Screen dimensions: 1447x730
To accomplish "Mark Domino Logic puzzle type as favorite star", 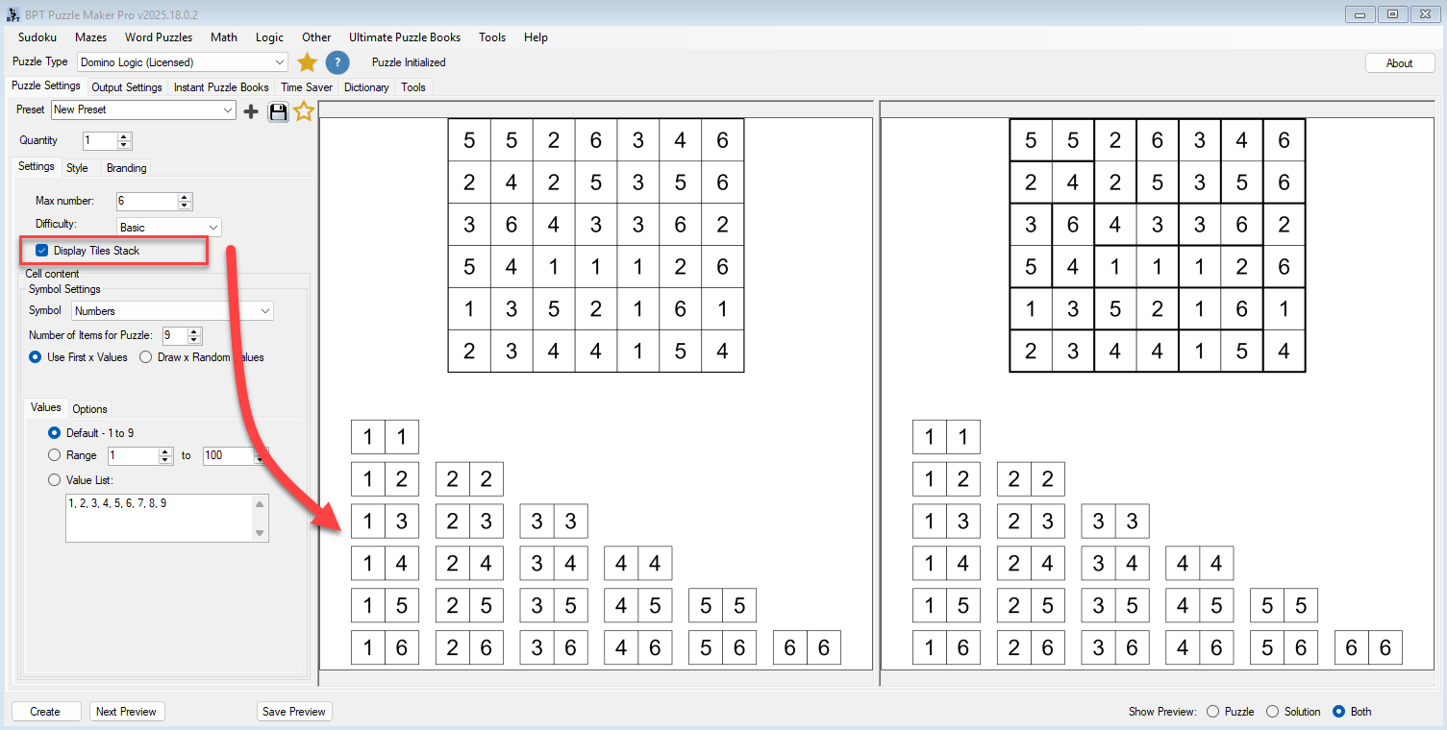I will (x=306, y=61).
